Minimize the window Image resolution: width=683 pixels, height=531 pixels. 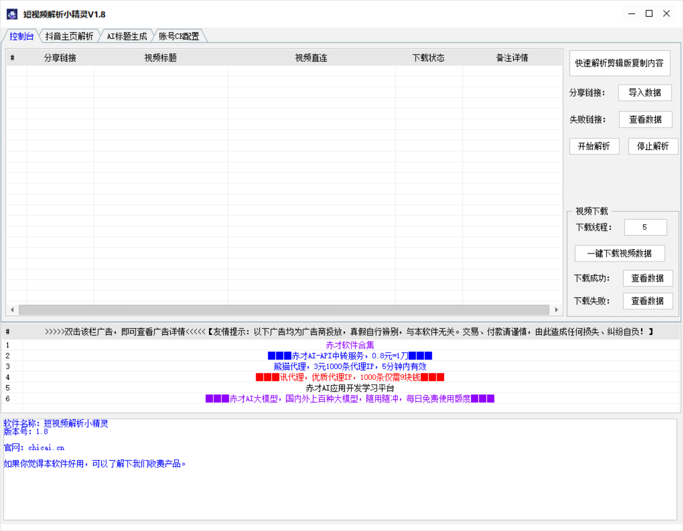pos(632,14)
